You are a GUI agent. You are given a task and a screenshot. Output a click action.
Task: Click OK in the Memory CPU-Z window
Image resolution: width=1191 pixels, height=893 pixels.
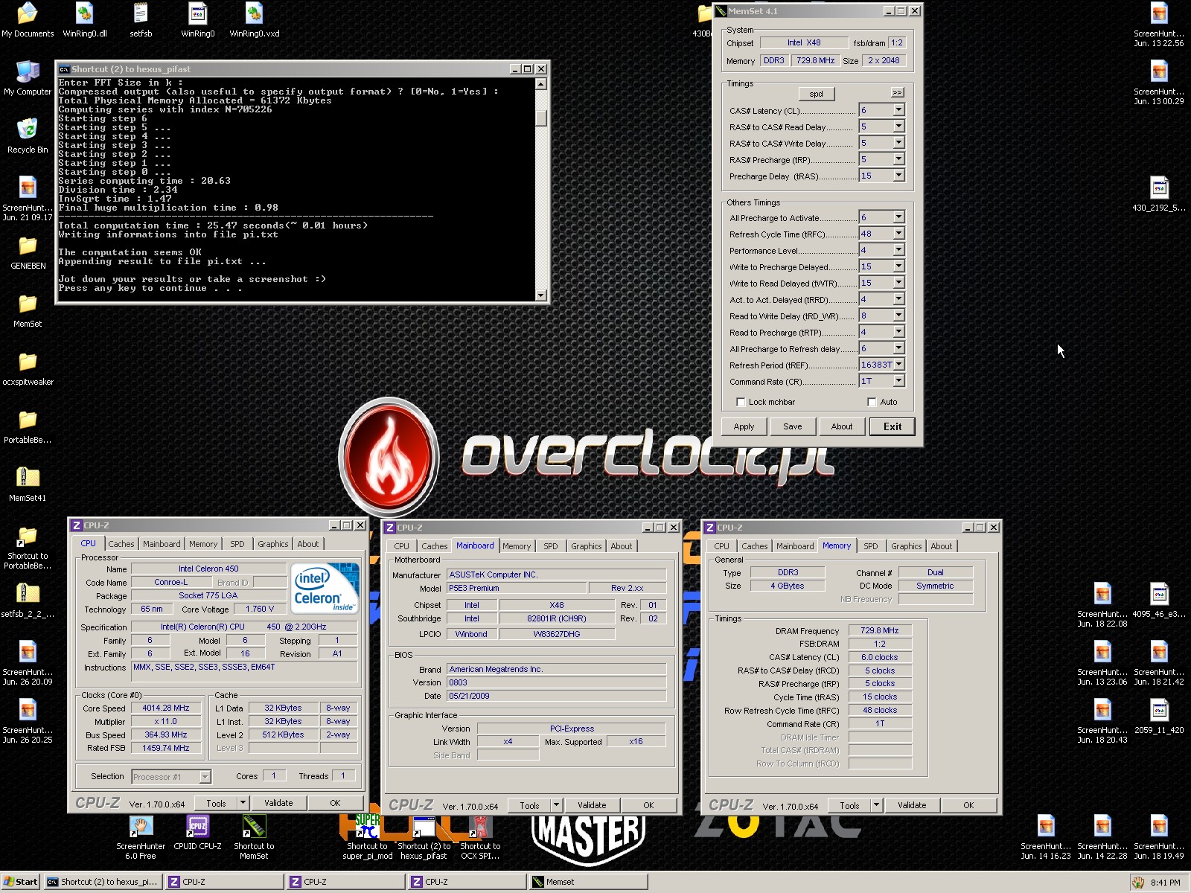click(x=968, y=805)
